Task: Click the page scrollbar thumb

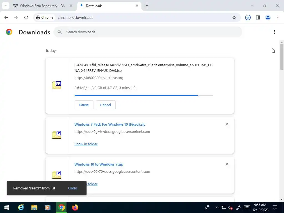Action: [282, 57]
